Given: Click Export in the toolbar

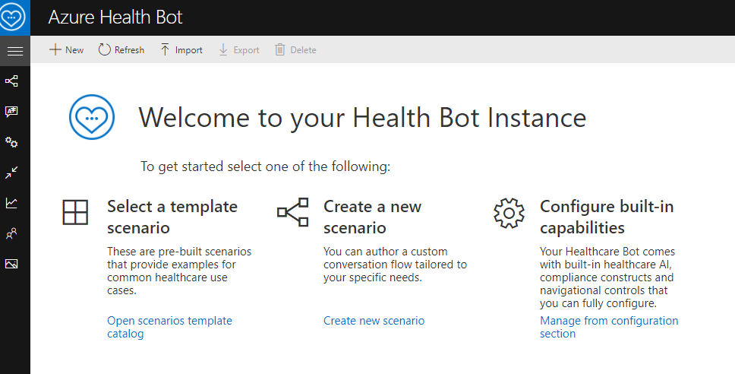Looking at the screenshot, I should tap(238, 50).
